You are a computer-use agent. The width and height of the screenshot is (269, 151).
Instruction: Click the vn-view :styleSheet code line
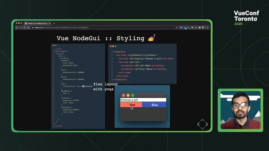point(137,55)
